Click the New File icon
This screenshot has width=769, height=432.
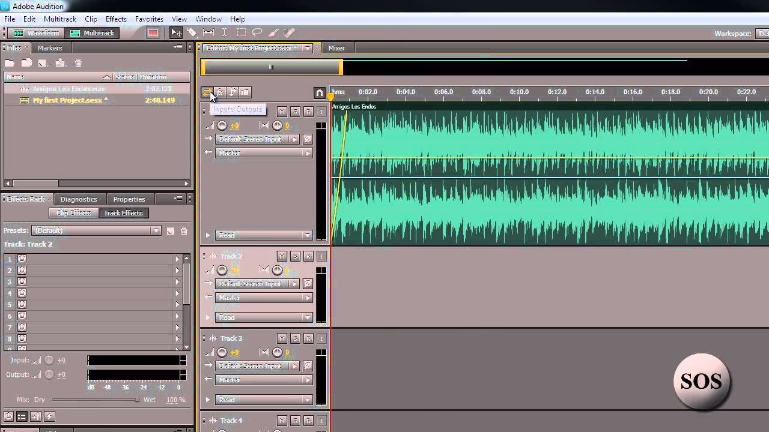[43, 63]
